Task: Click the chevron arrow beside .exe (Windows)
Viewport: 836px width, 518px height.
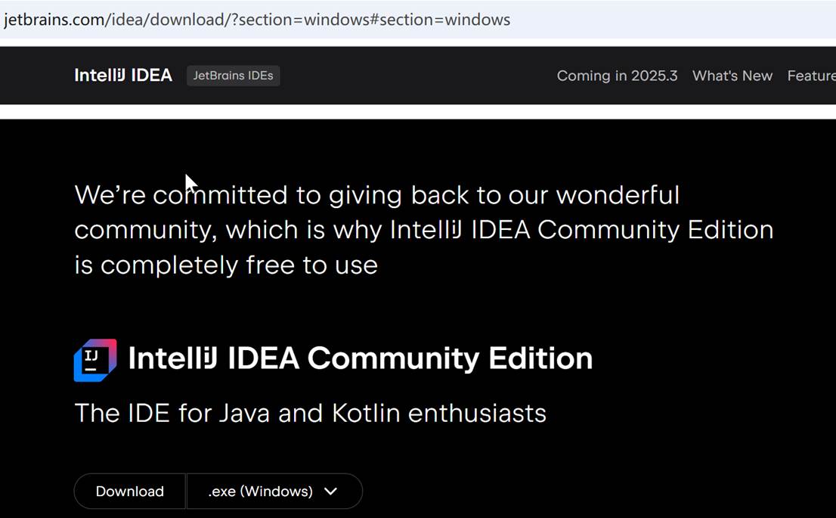Action: click(330, 492)
